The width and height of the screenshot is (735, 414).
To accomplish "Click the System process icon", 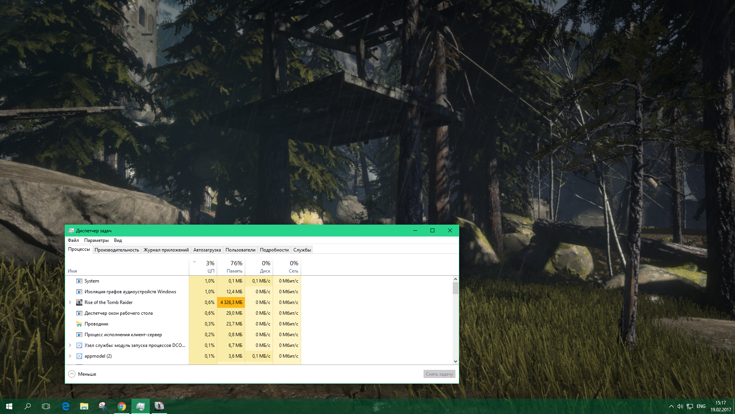I will 79,281.
